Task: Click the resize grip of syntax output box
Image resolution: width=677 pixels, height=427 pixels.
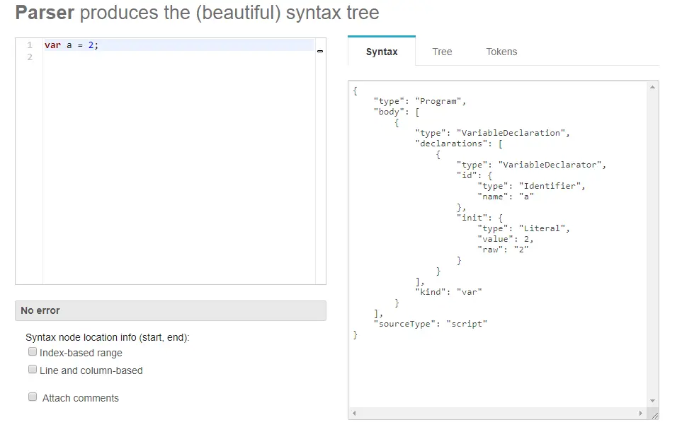Action: (x=654, y=415)
